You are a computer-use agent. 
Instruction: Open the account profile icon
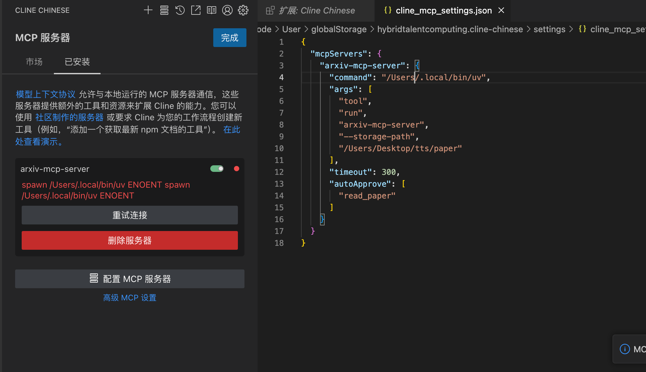tap(227, 10)
